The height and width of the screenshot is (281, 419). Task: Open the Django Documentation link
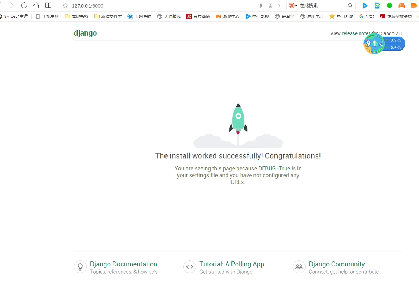[x=124, y=264]
